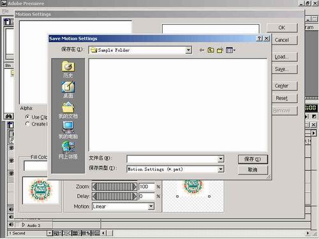Image resolution: width=319 pixels, height=239 pixels.
Task: Open My Documents in the places bar
Action: coord(68,110)
